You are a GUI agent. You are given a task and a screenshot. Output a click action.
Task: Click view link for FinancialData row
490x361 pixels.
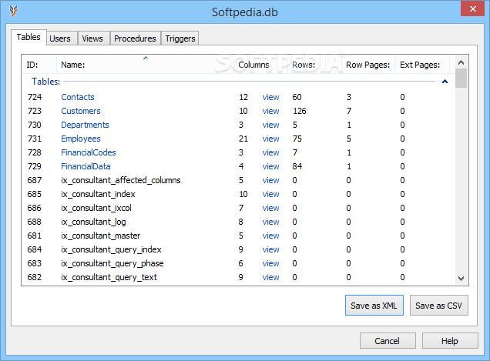pyautogui.click(x=270, y=166)
